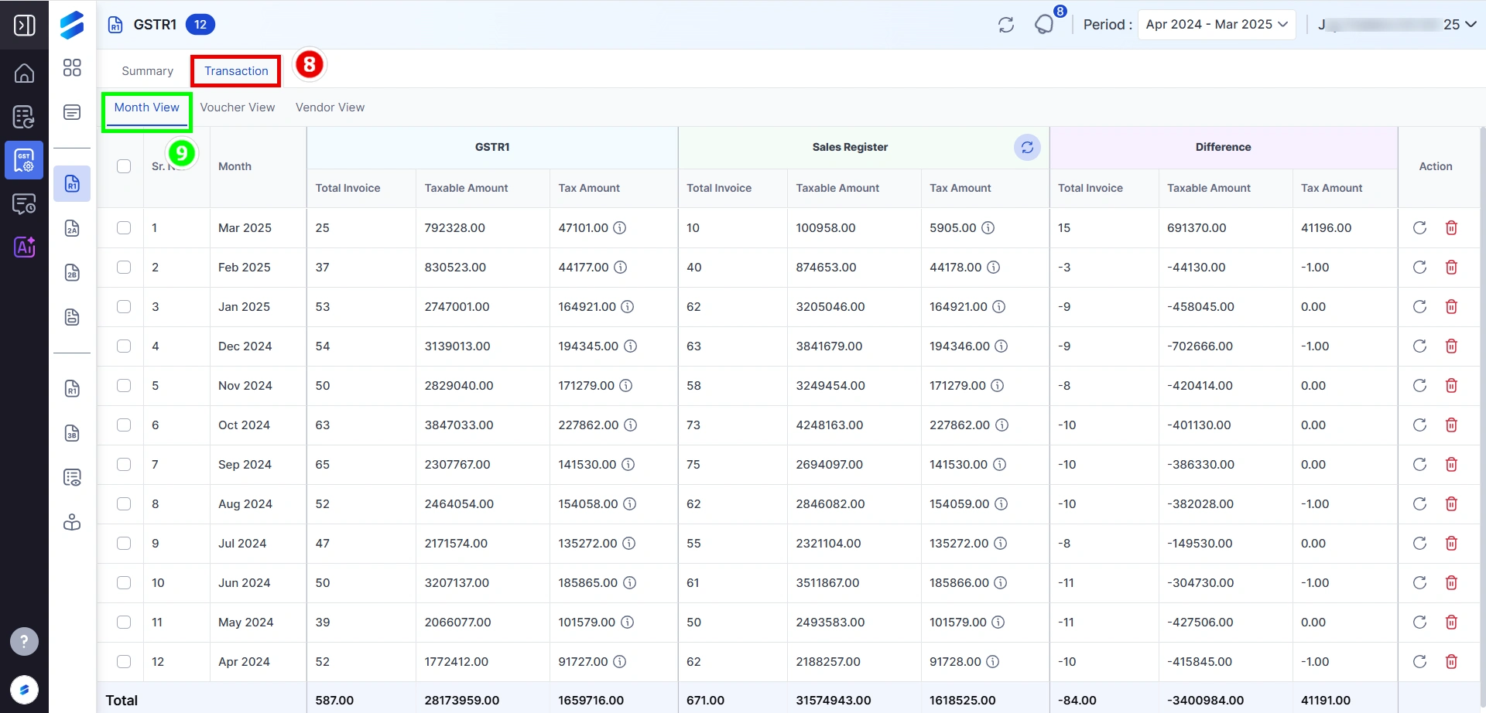Image resolution: width=1486 pixels, height=713 pixels.
Task: Refresh the Oct 2024 row
Action: [1419, 425]
